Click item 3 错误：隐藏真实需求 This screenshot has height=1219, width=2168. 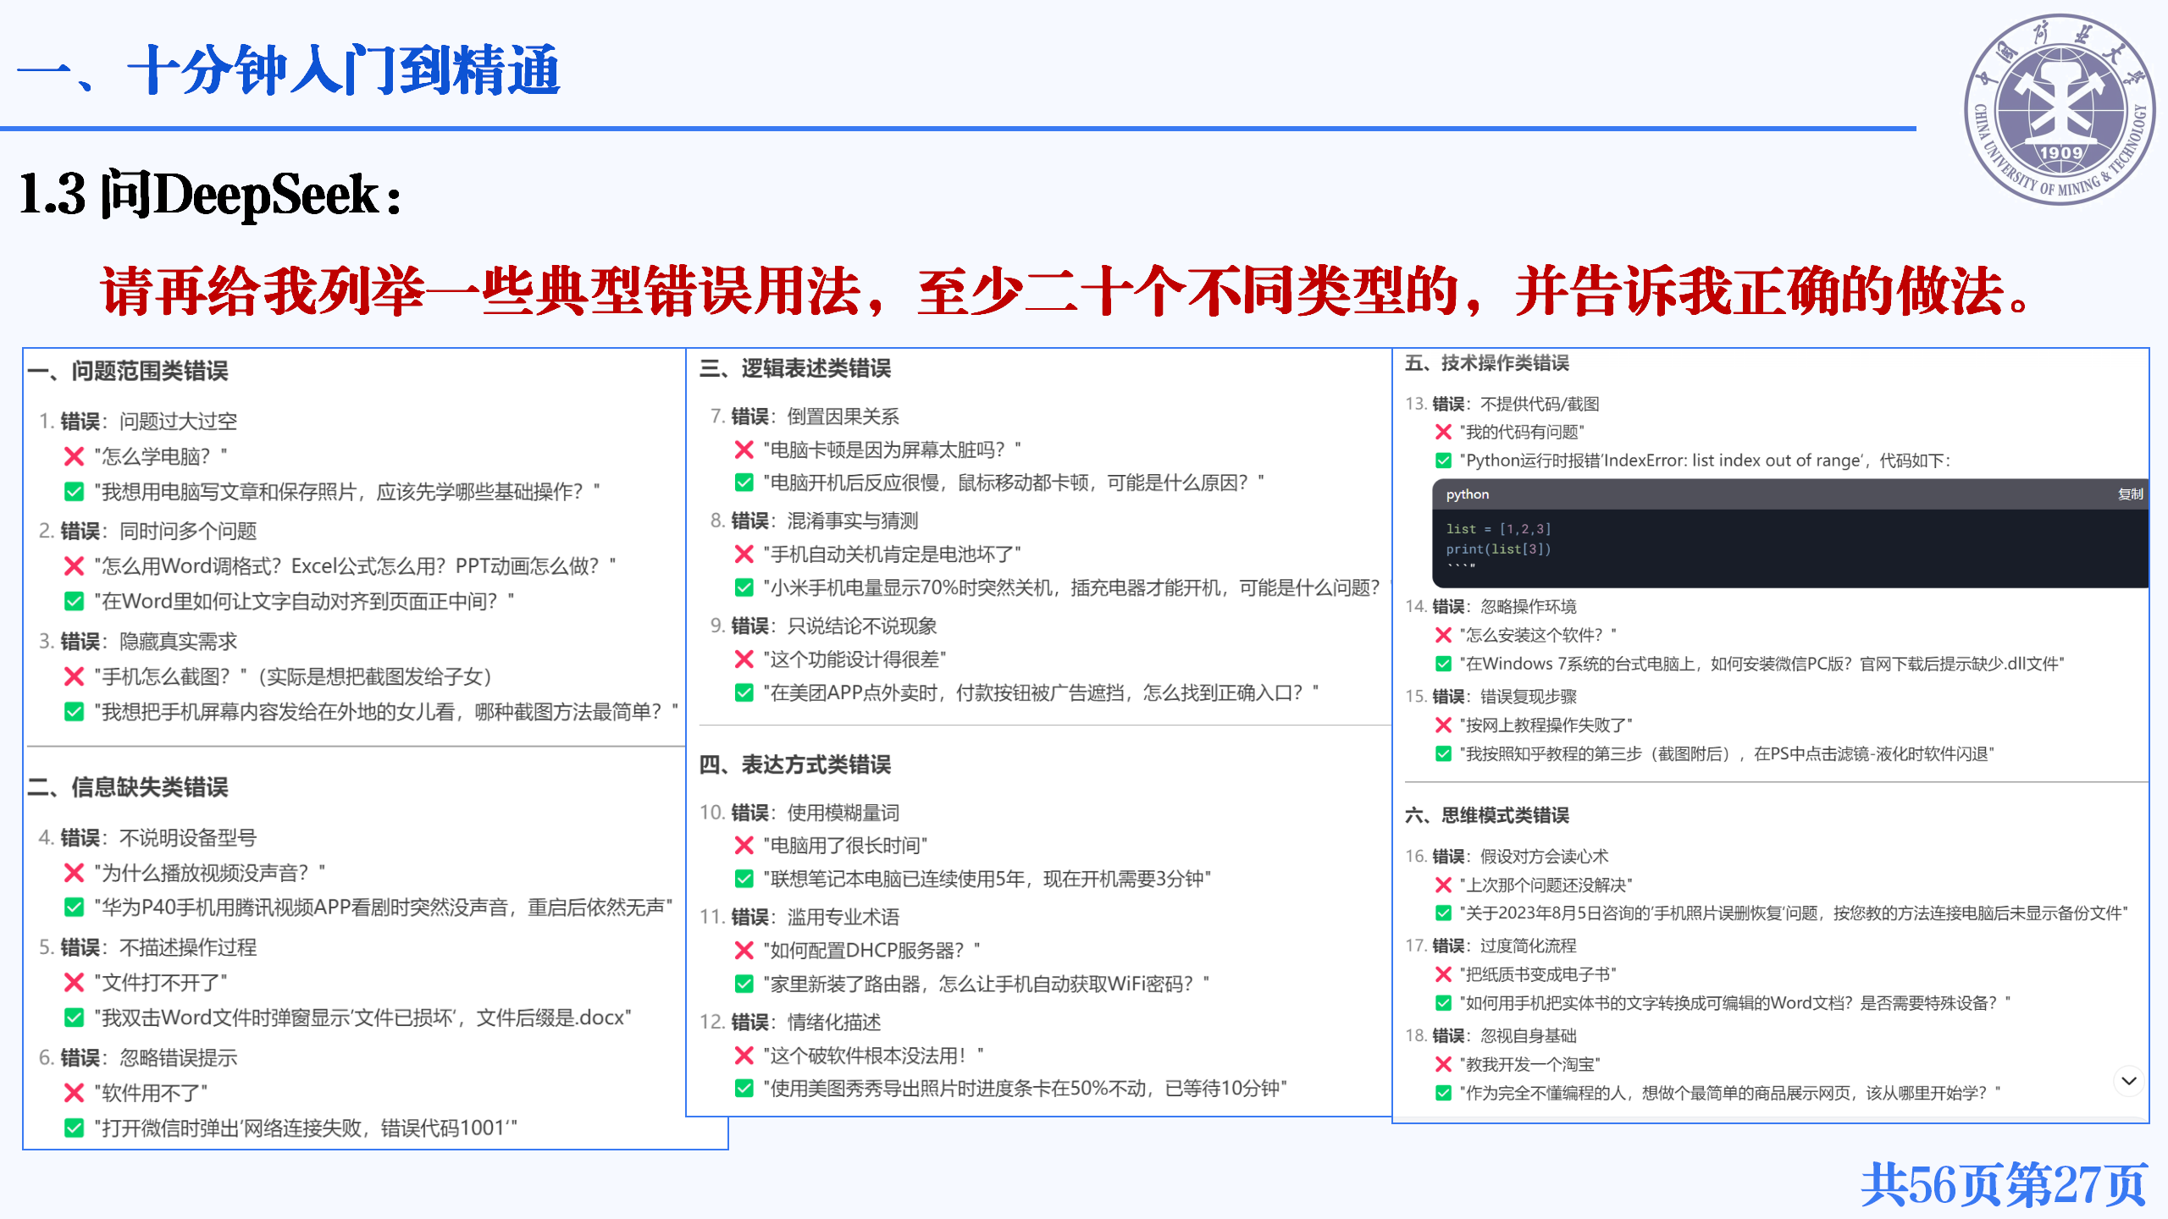(138, 641)
